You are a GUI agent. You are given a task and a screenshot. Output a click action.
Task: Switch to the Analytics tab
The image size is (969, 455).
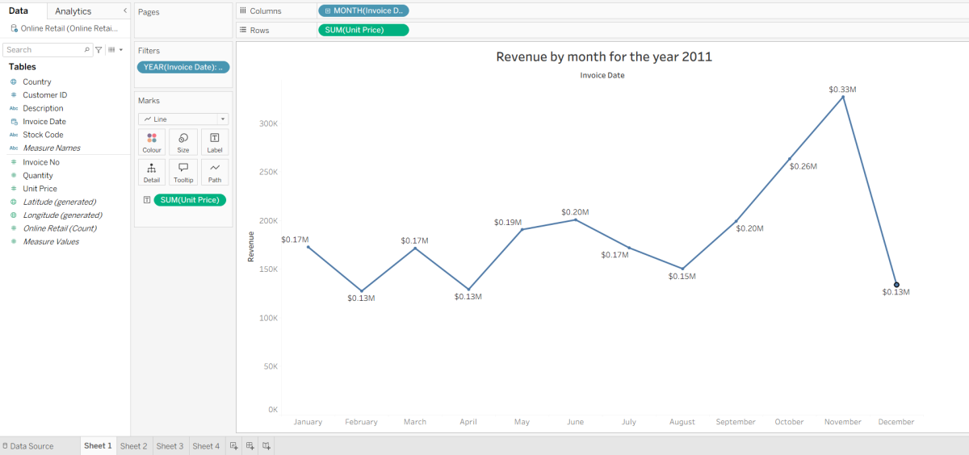coord(73,11)
